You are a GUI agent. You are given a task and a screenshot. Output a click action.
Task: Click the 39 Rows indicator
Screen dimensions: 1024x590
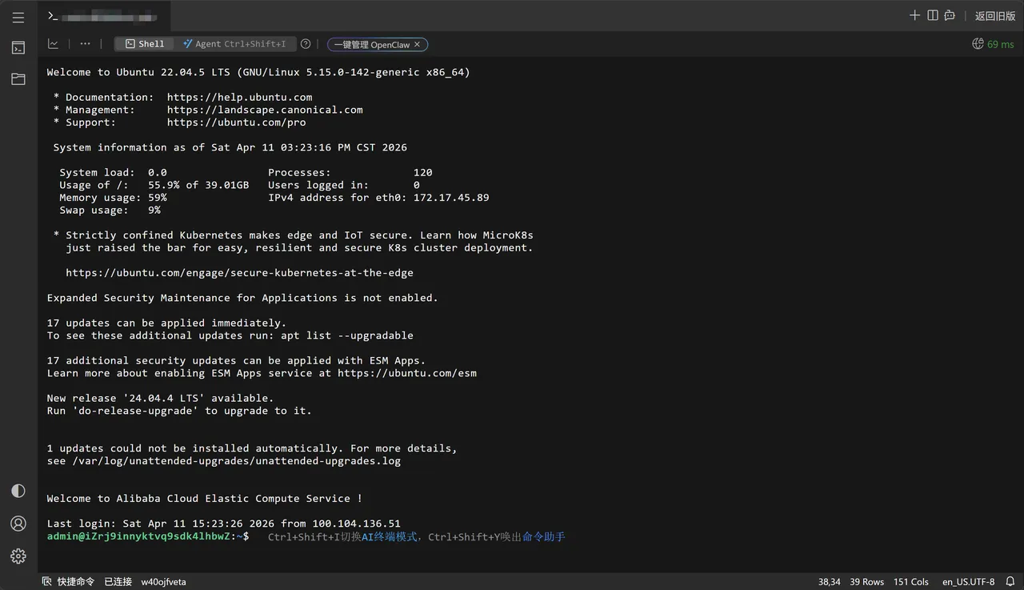(x=867, y=582)
